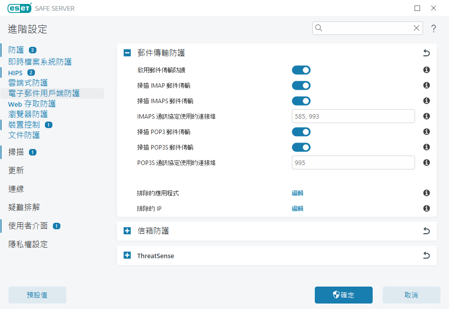Screen dimensions: 449x309
Task: Collapse the 郵件傳輸防護 section
Action: (127, 52)
